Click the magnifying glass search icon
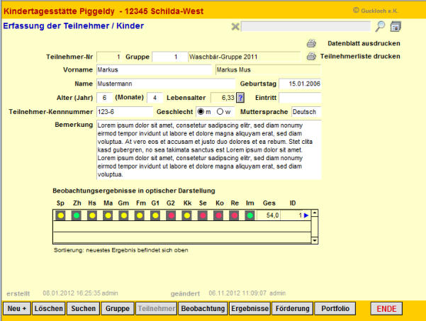The width and height of the screenshot is (426, 321). click(381, 26)
